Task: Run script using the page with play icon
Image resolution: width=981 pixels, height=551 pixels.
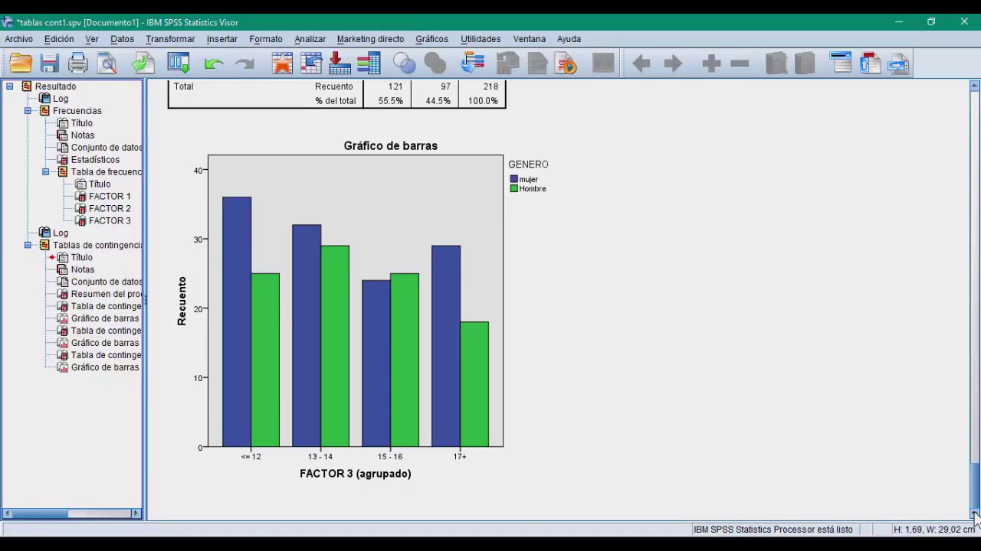Action: [x=566, y=63]
